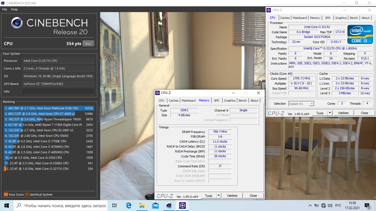376x211 pixels.
Task: Click the taskbar search box
Action: pos(61,206)
